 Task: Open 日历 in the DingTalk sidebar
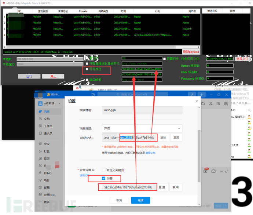[47, 158]
